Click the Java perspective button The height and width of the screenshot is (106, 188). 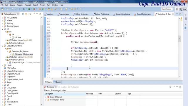pyautogui.click(x=183, y=9)
